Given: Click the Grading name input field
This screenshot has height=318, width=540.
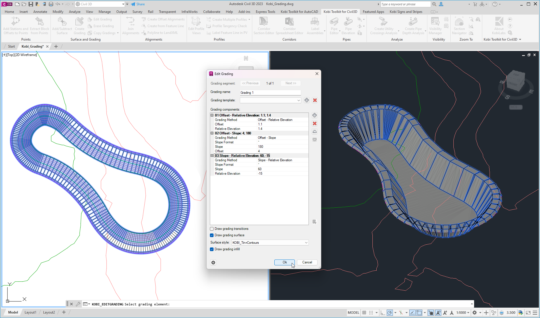Looking at the screenshot, I should coord(270,93).
